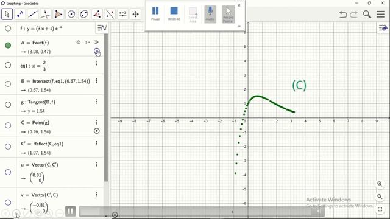Toggle visibility of eq1

tap(8, 65)
